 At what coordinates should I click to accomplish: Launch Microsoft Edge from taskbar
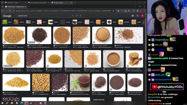click(x=21, y=103)
